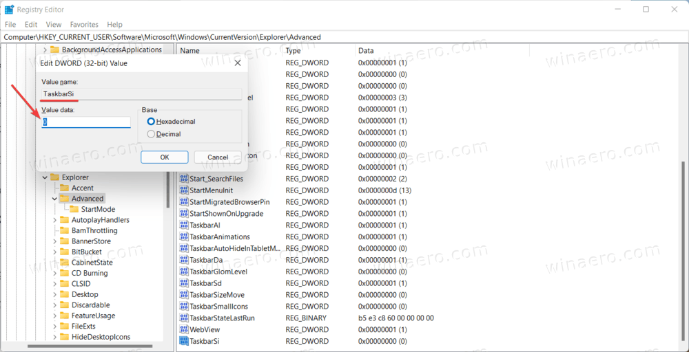Close the Edit DWORD dialog with X
Viewport: 689px width, 352px height.
238,63
